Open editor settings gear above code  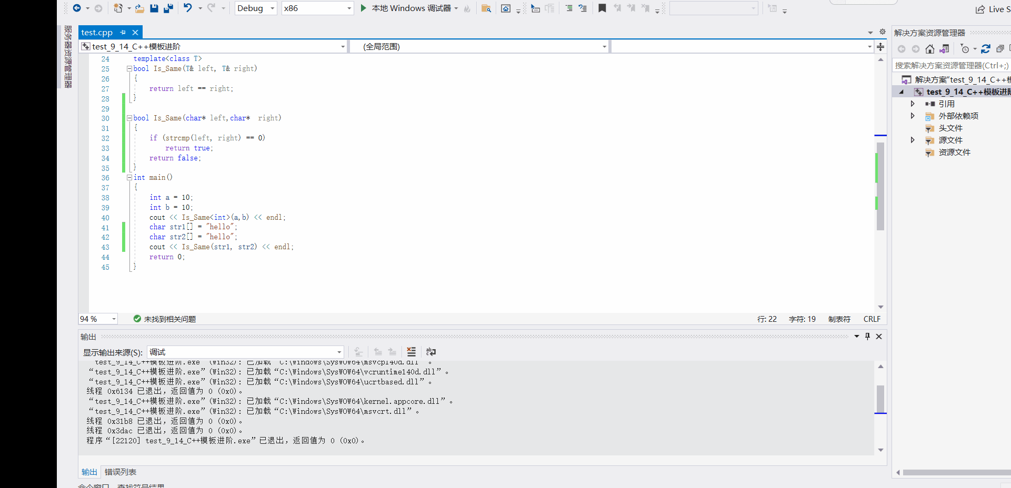tap(883, 32)
